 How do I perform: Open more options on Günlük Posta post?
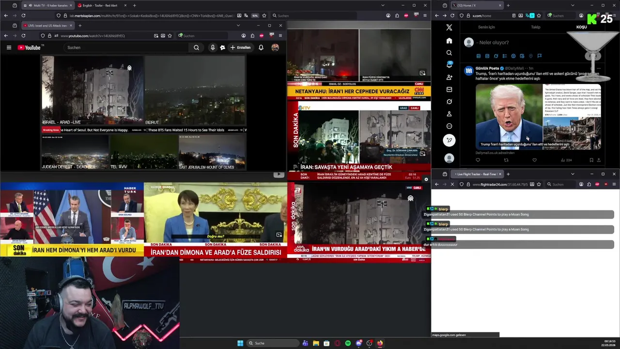click(599, 68)
